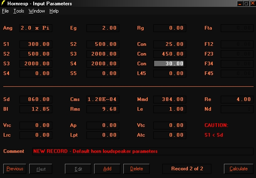Maximize the Hornresp window

pos(246,3)
